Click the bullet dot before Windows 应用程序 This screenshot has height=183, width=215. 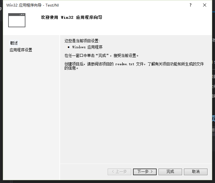click(68, 47)
